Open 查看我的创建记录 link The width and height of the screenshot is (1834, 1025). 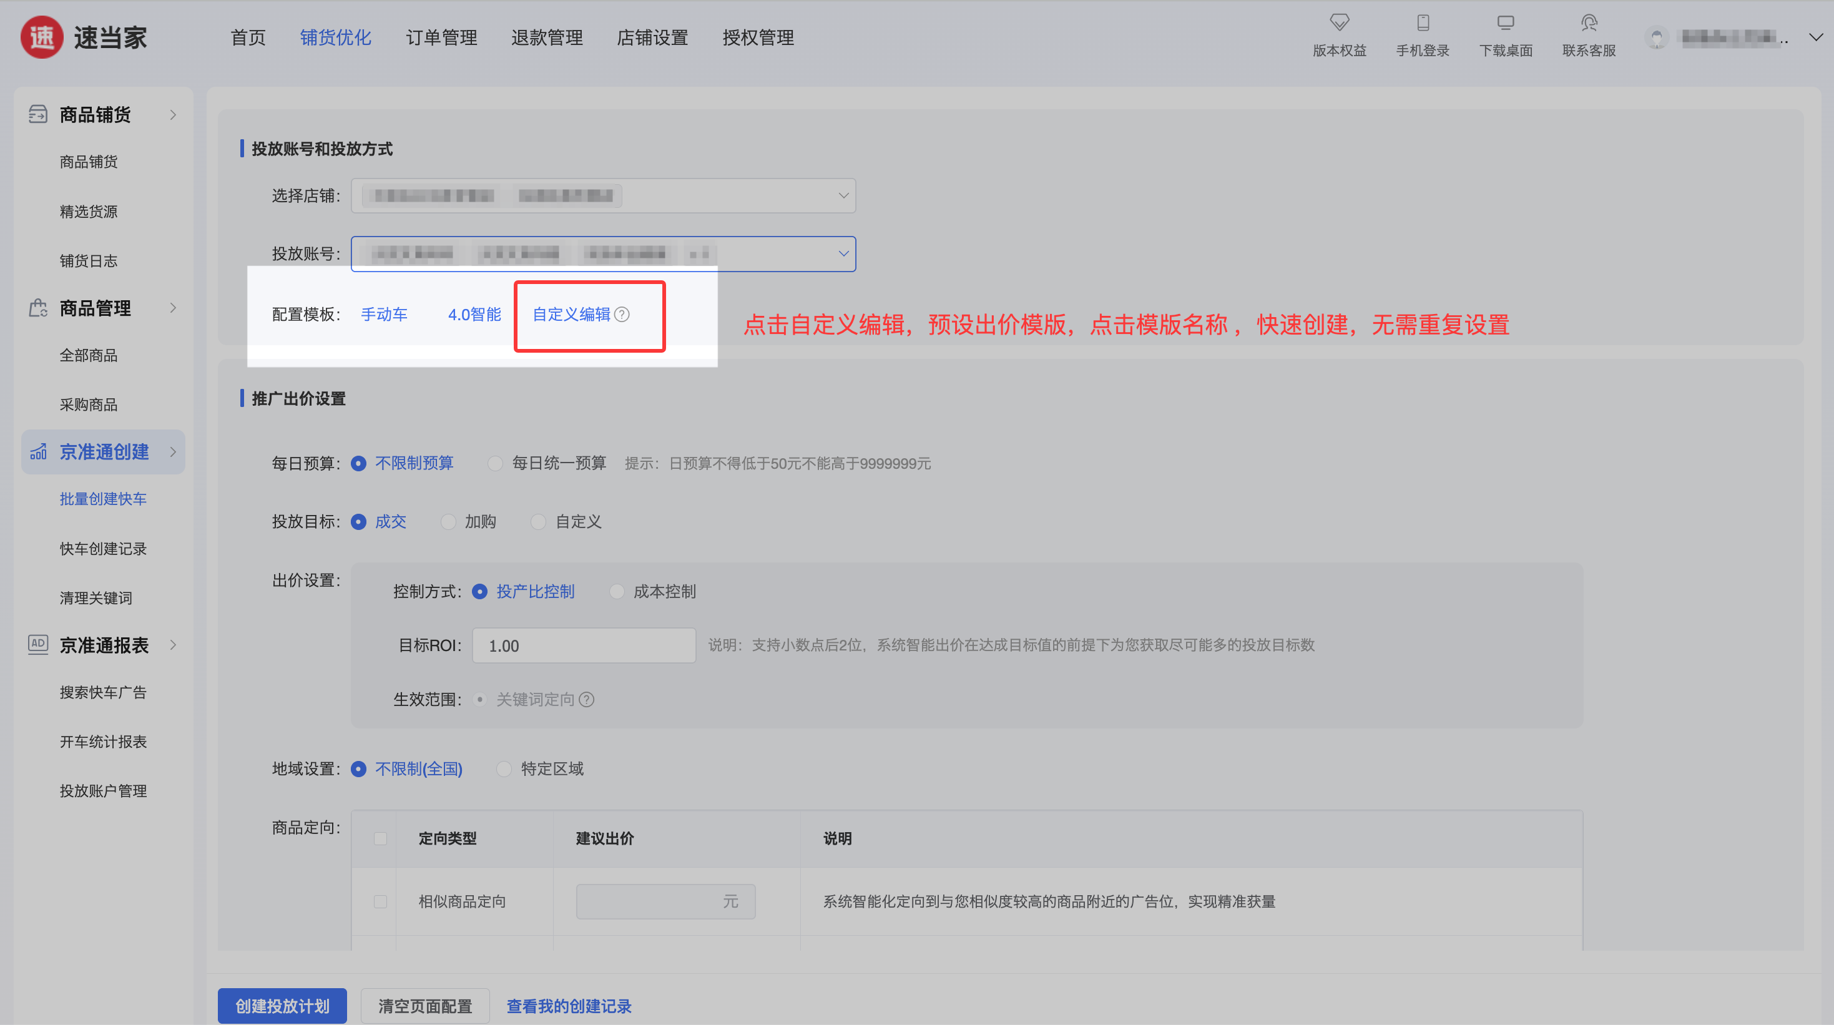click(568, 1006)
